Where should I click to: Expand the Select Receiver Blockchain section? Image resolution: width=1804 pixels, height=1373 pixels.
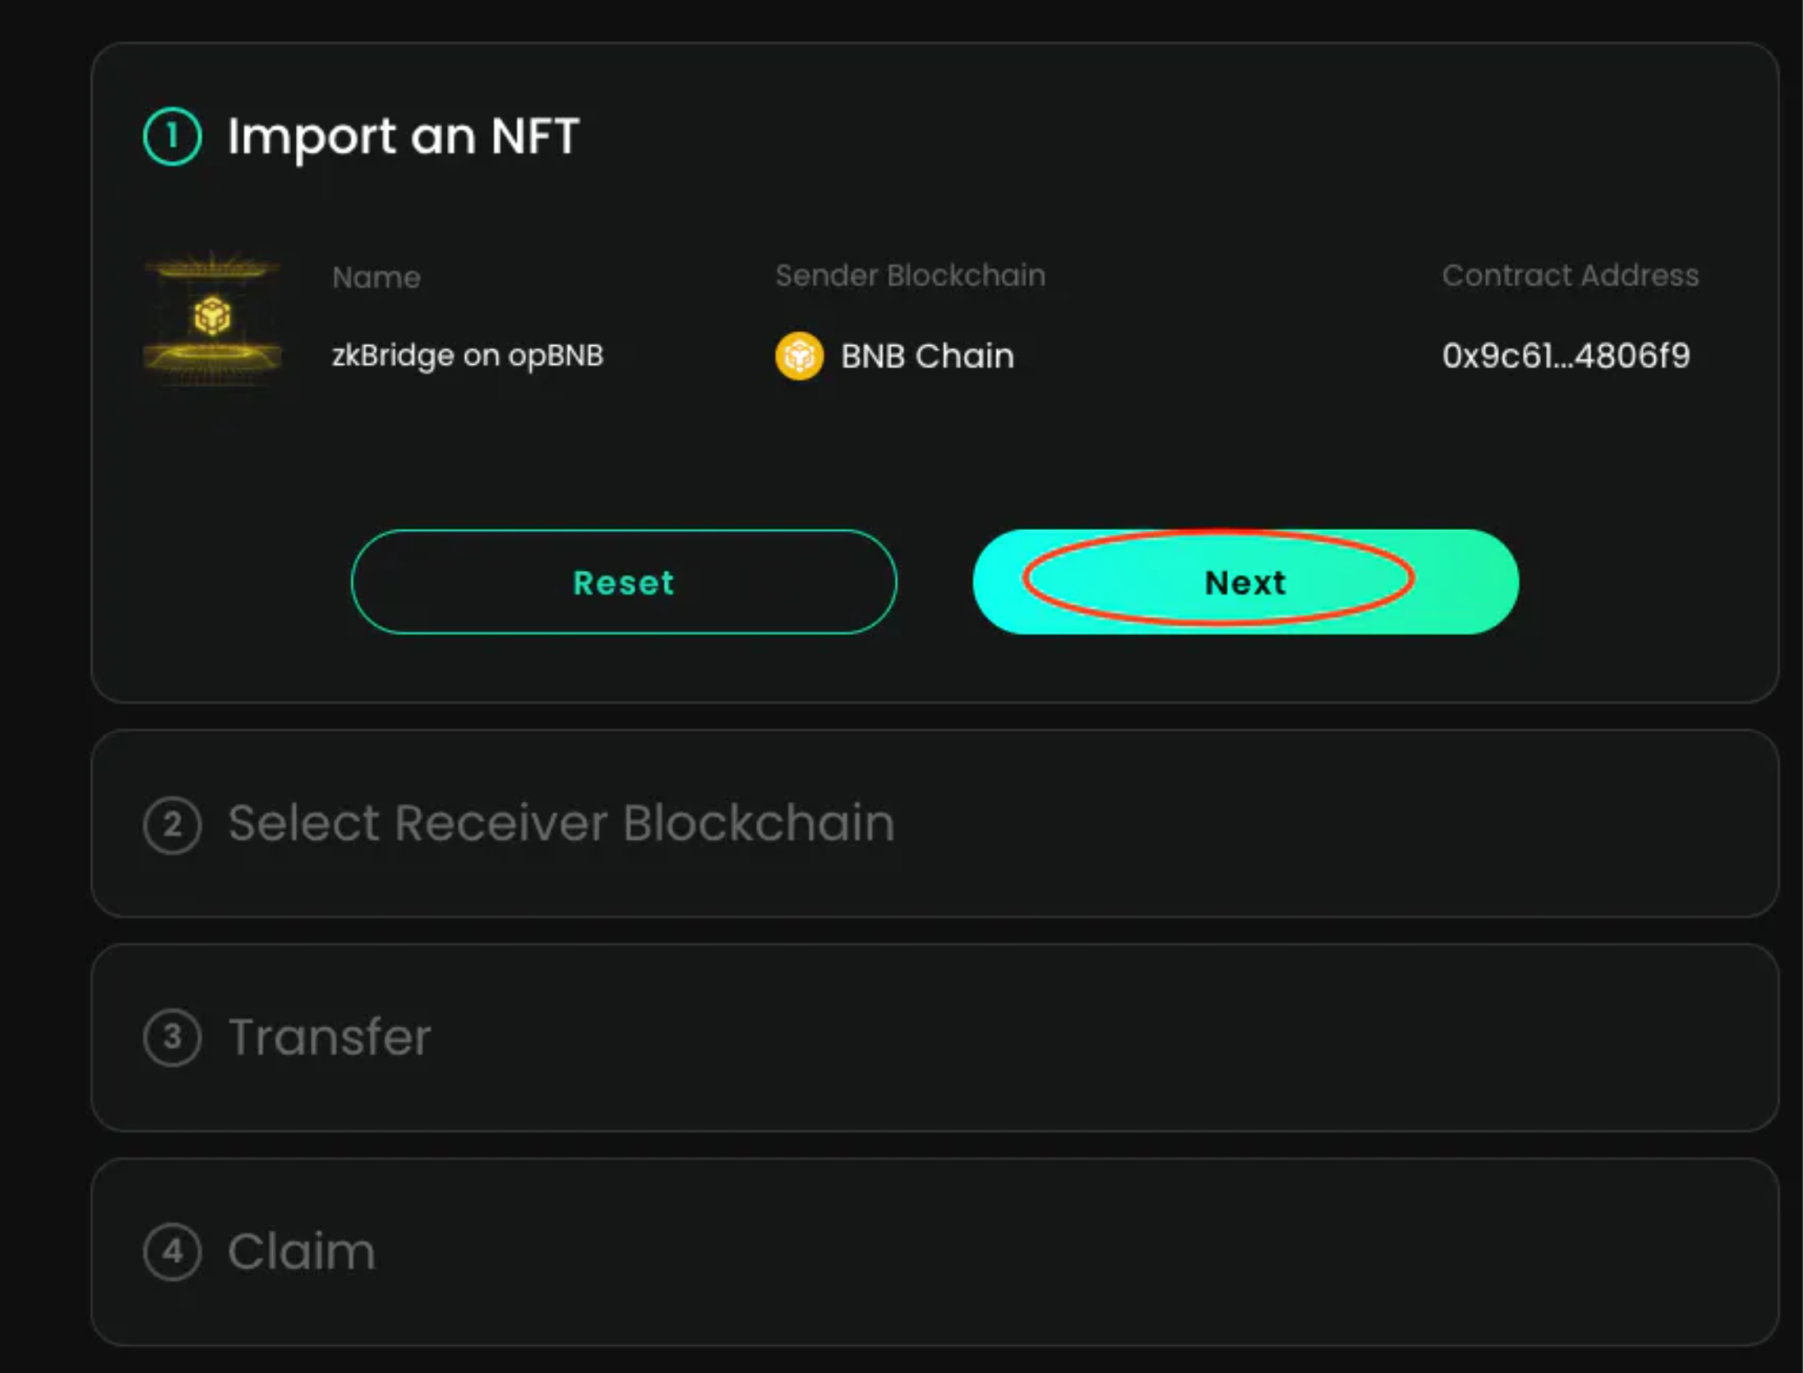click(935, 823)
